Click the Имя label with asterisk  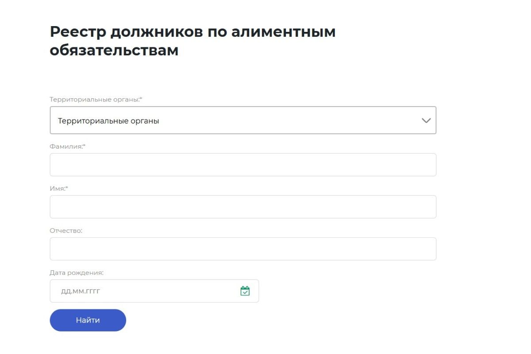point(58,188)
